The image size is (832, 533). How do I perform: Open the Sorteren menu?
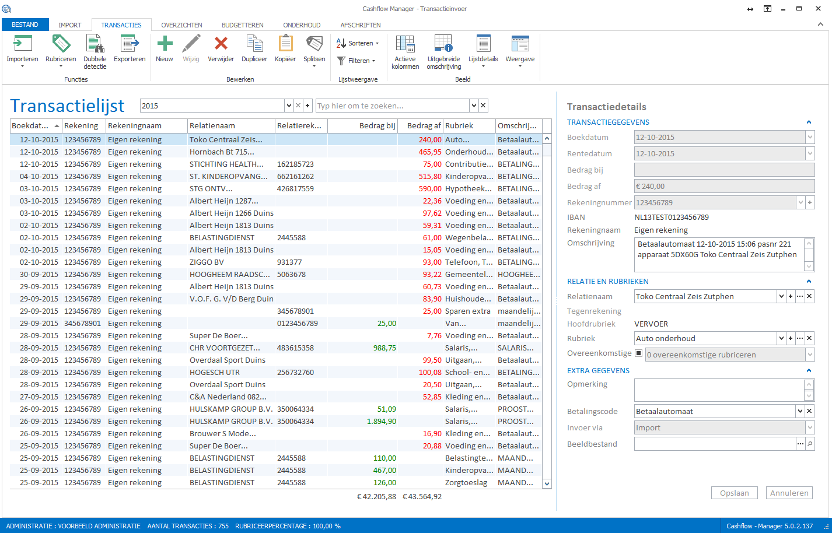(x=358, y=43)
